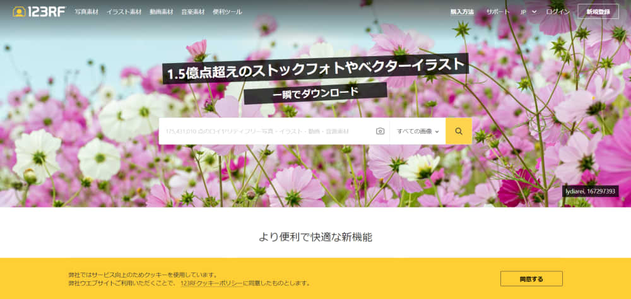Click the lydiarei, 167297393 image credit
The height and width of the screenshot is (299, 631).
591,191
